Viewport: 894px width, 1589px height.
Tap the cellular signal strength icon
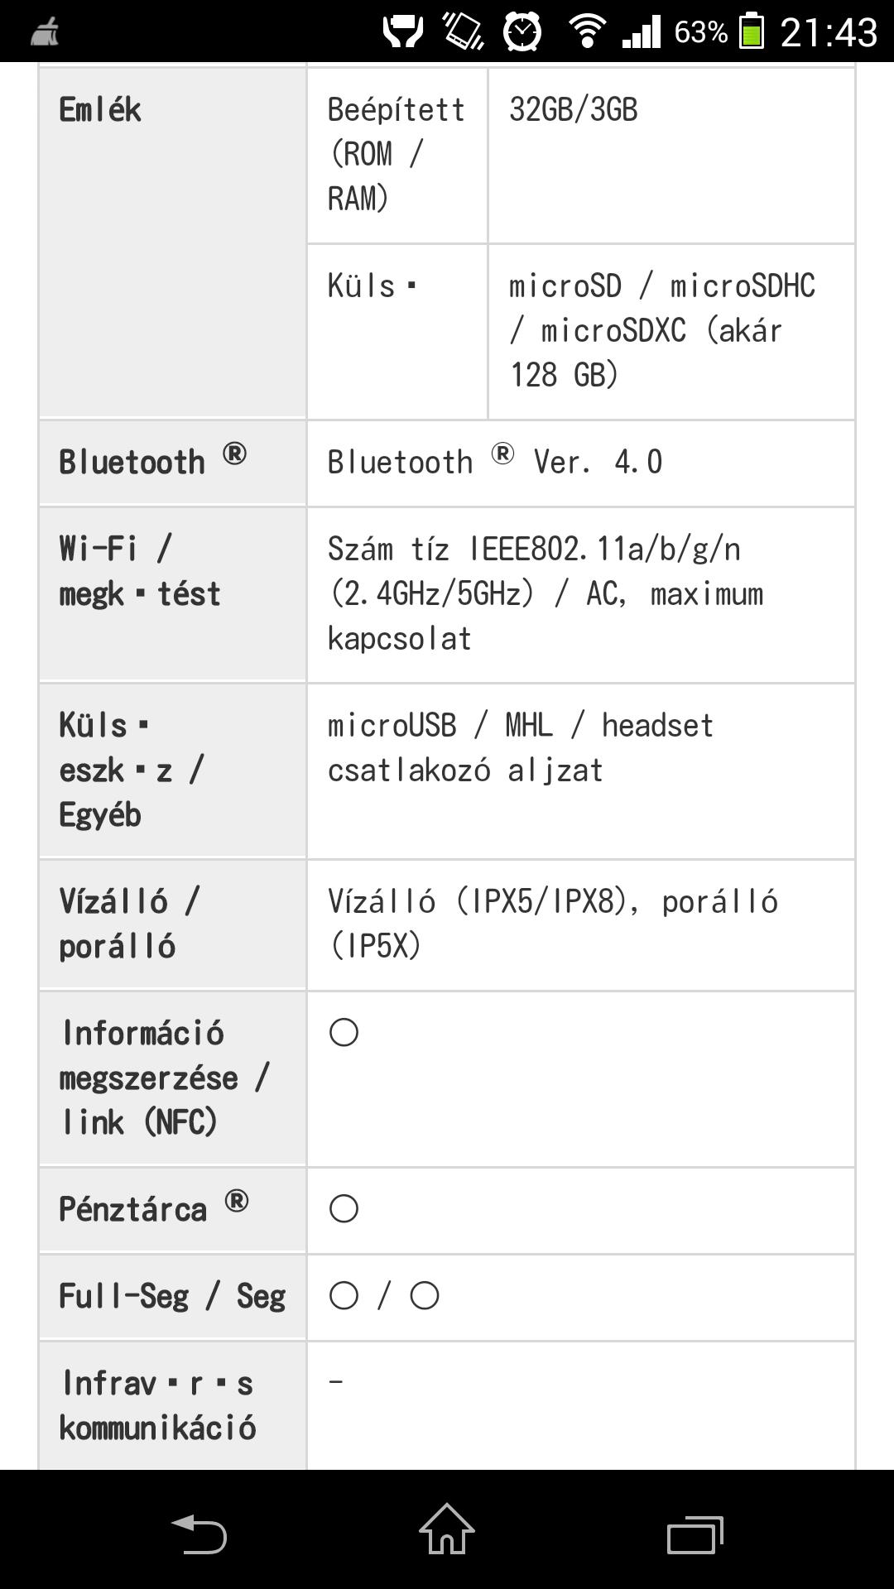642,31
